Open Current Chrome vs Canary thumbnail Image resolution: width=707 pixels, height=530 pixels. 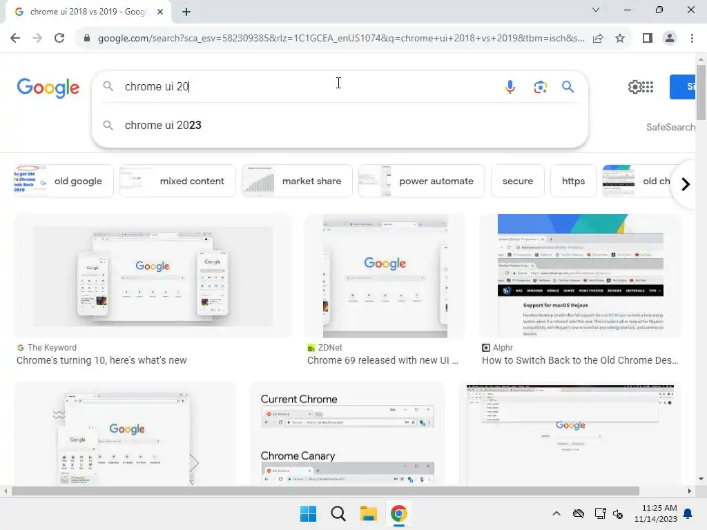click(x=347, y=433)
